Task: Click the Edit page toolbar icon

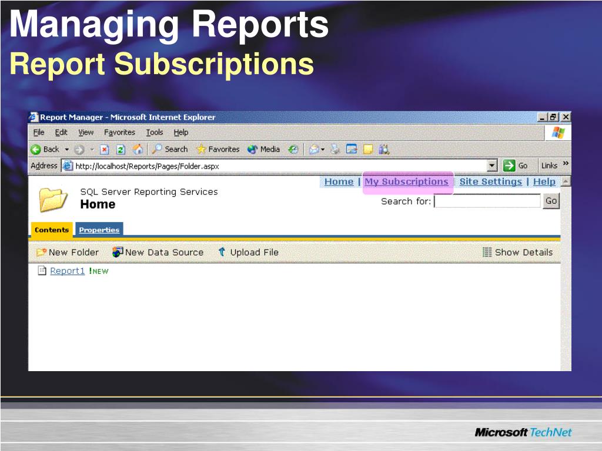Action: coord(352,149)
